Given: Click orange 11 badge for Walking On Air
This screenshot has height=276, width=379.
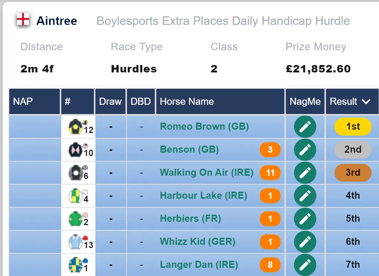Looking at the screenshot, I should [x=270, y=173].
